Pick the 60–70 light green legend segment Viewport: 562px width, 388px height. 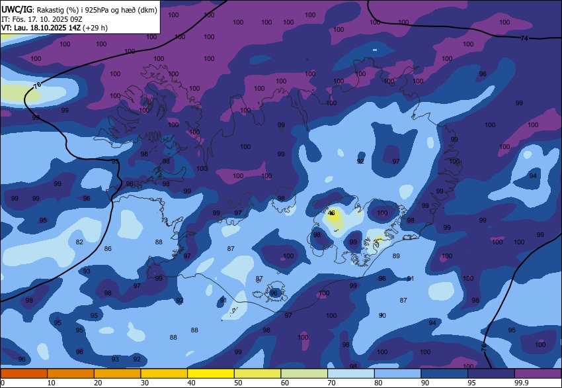pyautogui.click(x=304, y=373)
